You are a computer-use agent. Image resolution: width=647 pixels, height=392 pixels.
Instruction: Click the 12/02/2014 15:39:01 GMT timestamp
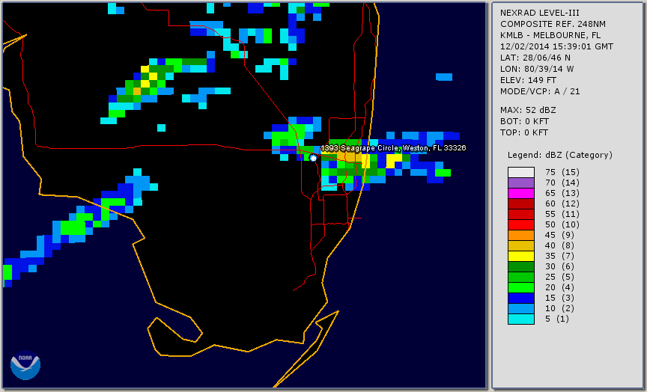coord(556,46)
